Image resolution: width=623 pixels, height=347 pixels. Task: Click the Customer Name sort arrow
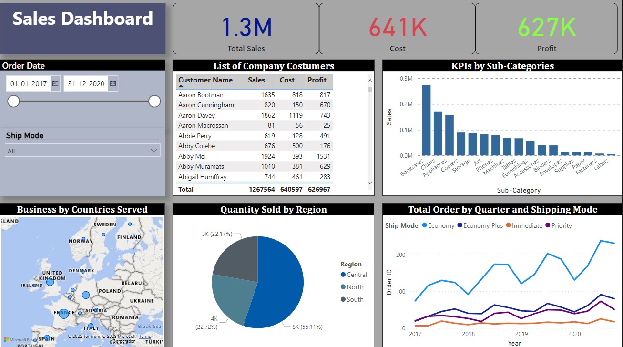(181, 86)
